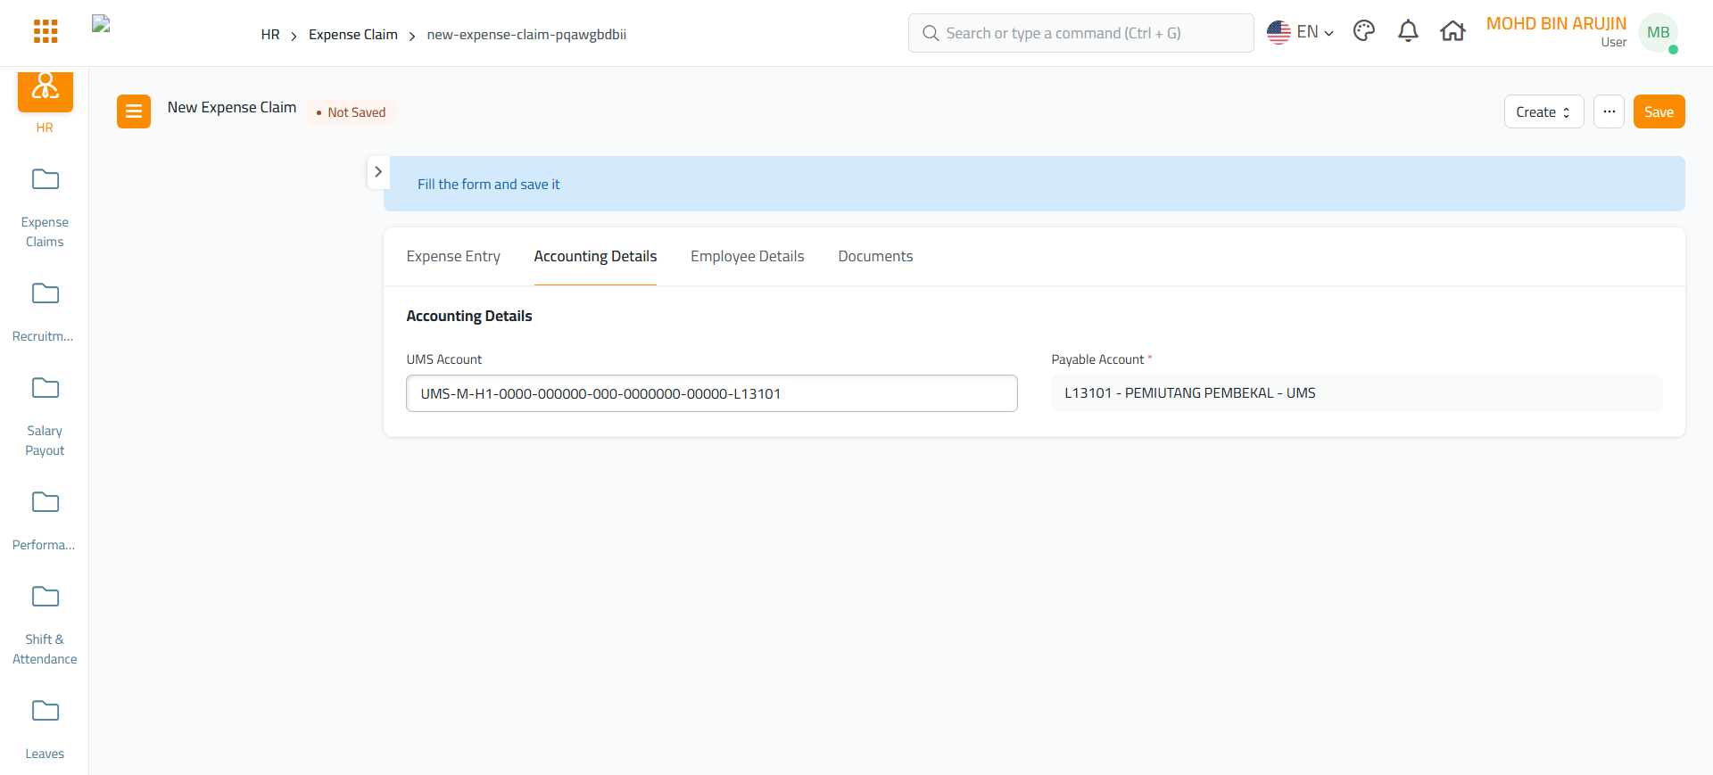Open the Create dropdown button
This screenshot has width=1713, height=775.
click(x=1543, y=111)
